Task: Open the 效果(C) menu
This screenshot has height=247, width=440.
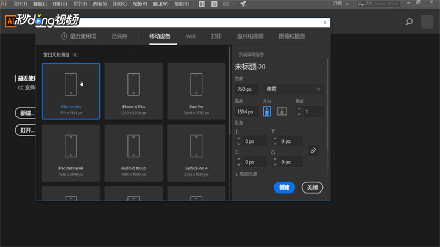Action: pos(120,4)
